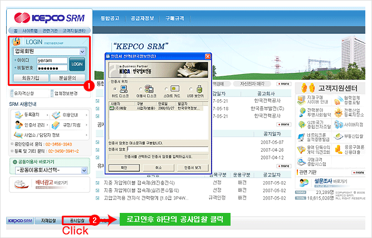Click the removable disk icon
The image size is (372, 238).
(x=149, y=89)
